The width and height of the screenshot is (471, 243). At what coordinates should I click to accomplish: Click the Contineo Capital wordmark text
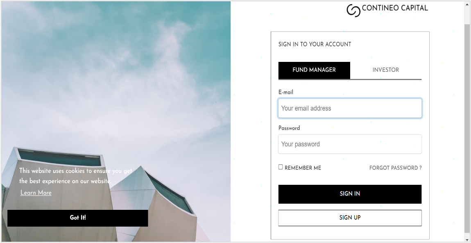pyautogui.click(x=395, y=8)
